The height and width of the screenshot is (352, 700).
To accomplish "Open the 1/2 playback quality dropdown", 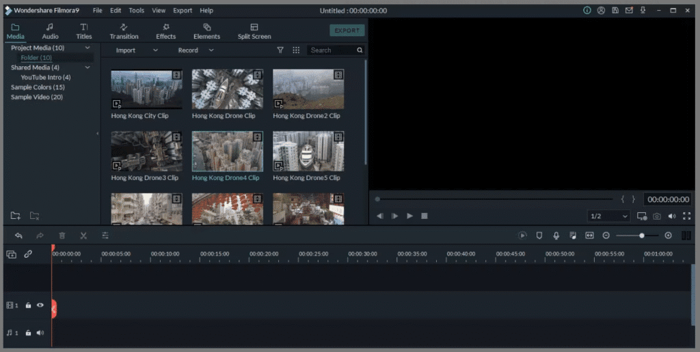I will pyautogui.click(x=608, y=216).
